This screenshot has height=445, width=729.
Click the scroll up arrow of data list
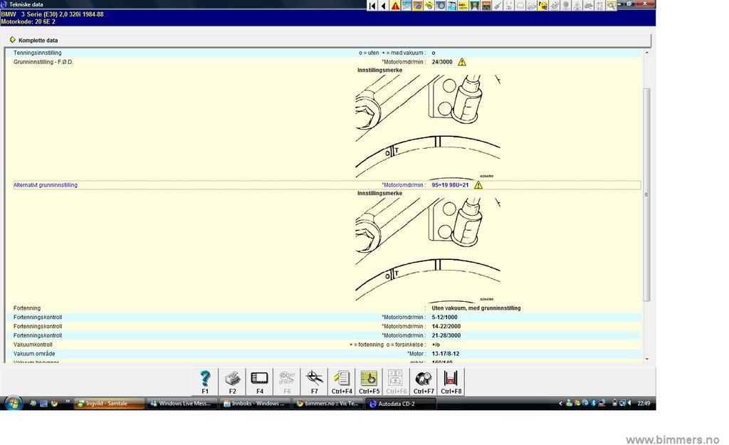[646, 53]
